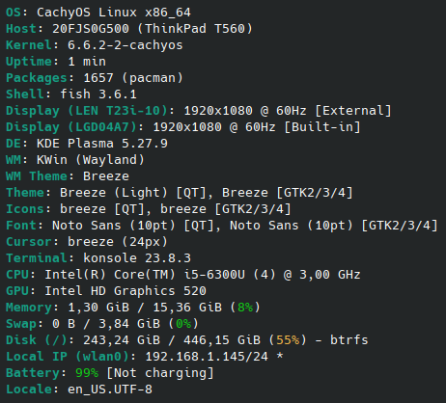Click the Uptime label

29,62
